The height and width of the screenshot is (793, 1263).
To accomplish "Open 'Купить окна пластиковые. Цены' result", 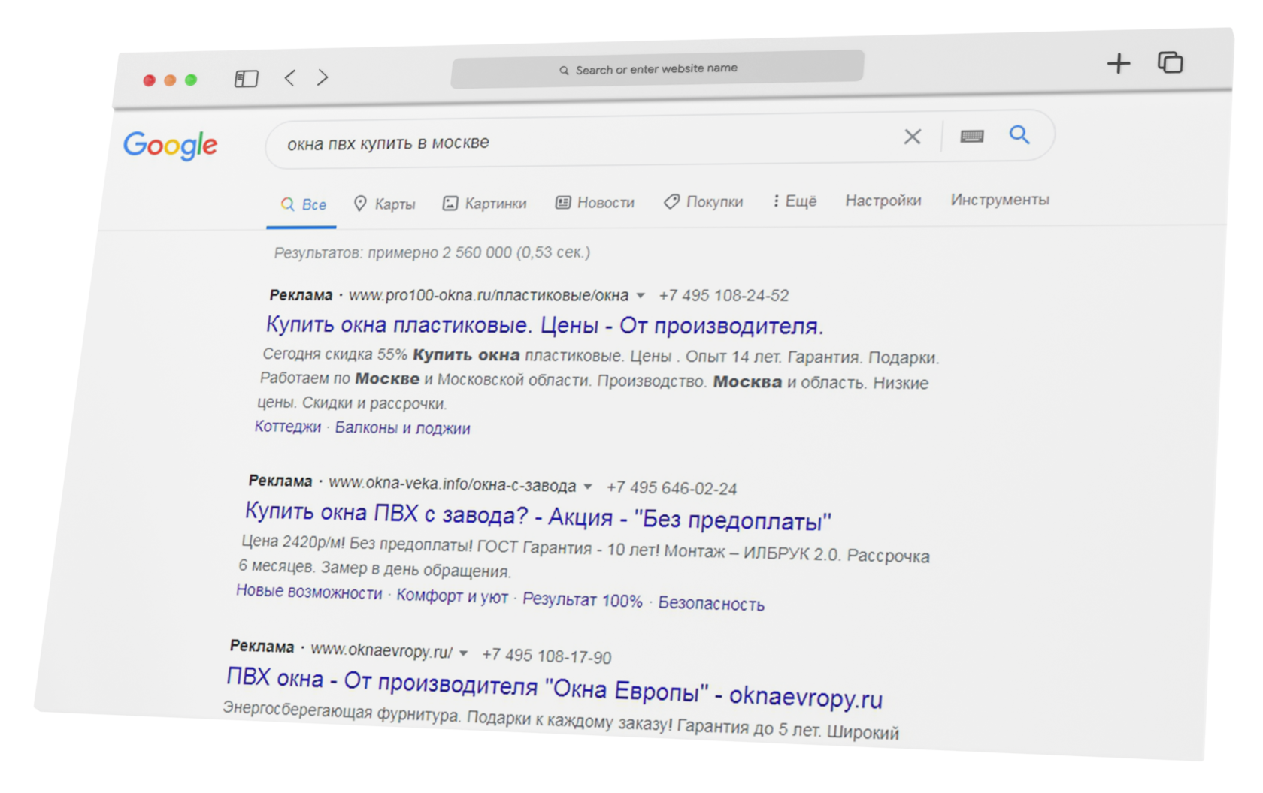I will [545, 325].
